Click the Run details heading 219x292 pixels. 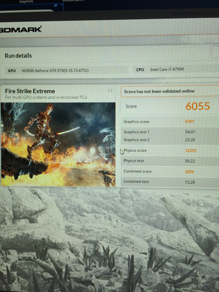pos(18,56)
